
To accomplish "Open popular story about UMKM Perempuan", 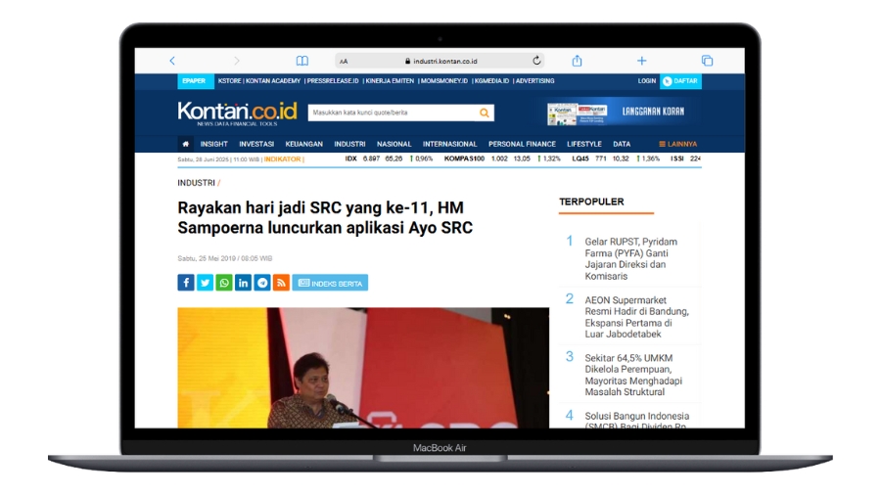I will click(x=633, y=375).
